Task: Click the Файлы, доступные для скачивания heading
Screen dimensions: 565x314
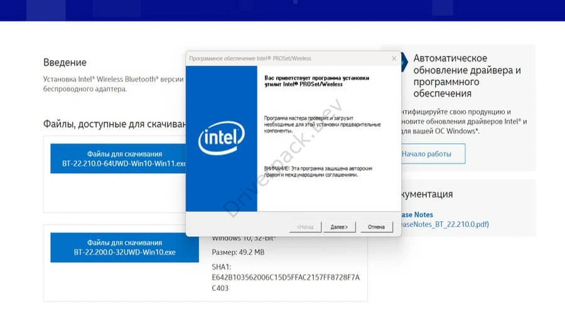Action: tap(115, 124)
